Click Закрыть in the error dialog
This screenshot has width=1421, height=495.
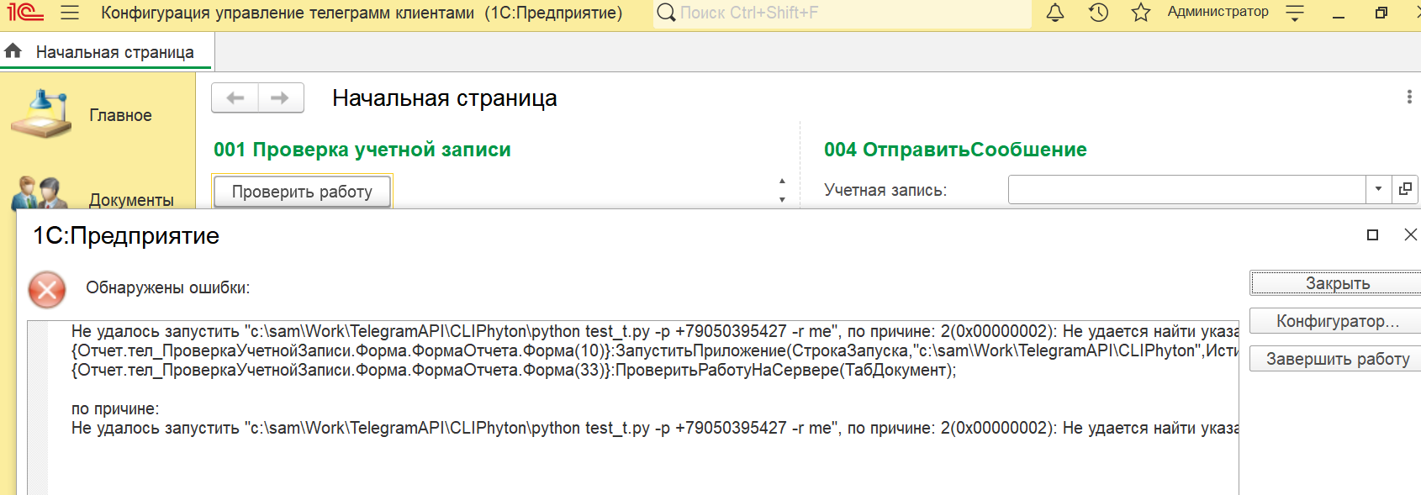tap(1337, 283)
